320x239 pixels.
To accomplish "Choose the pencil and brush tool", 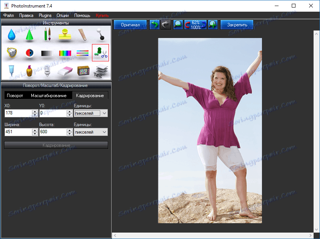I will (x=47, y=35).
